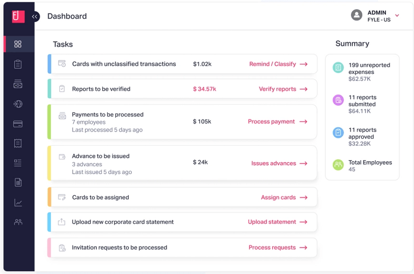Viewport: 414px width, 274px height.
Task: Click Cards to be assigned title
Action: coord(100,197)
